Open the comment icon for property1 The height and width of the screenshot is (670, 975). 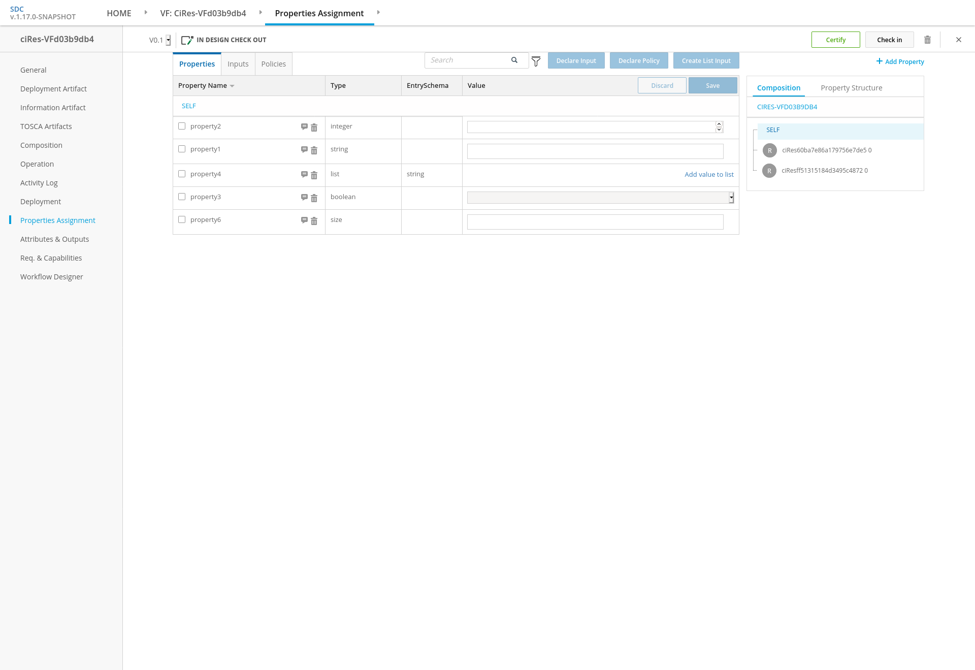click(304, 149)
